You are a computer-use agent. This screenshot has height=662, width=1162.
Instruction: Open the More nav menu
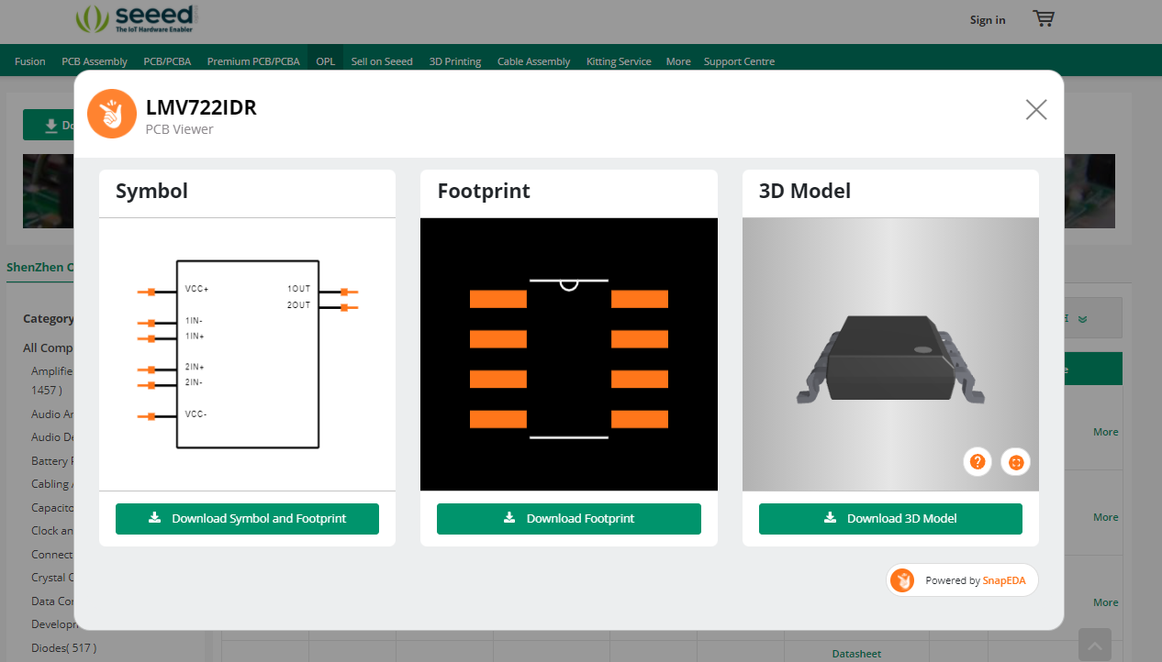tap(678, 61)
